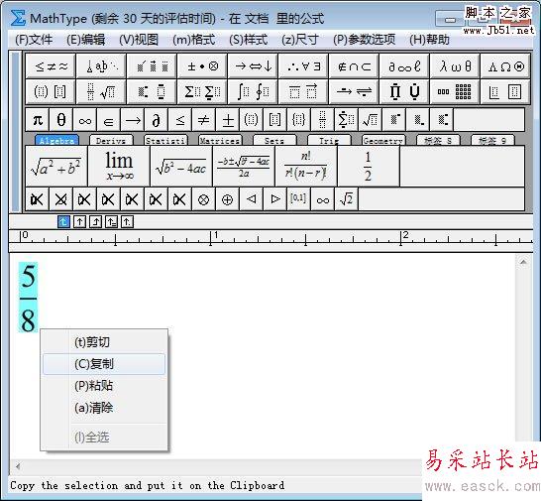
Task: Insert square root of 2 expression
Action: [347, 199]
